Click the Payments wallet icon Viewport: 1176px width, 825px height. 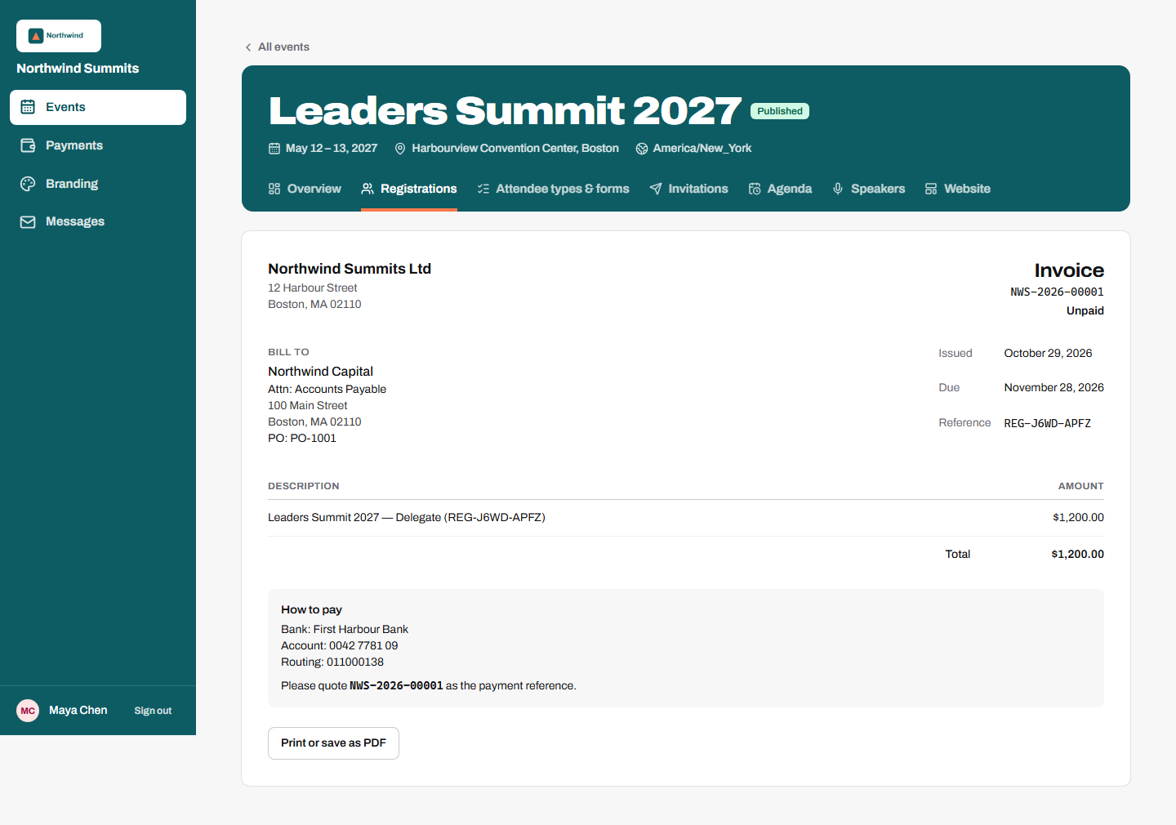point(28,145)
